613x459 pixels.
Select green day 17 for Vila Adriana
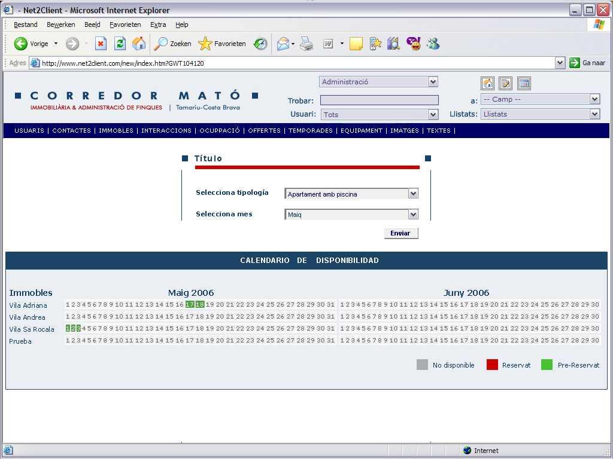190,304
